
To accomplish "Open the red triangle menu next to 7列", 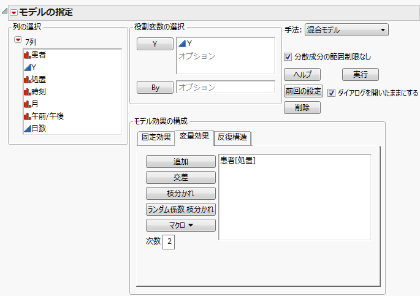I will pos(18,40).
